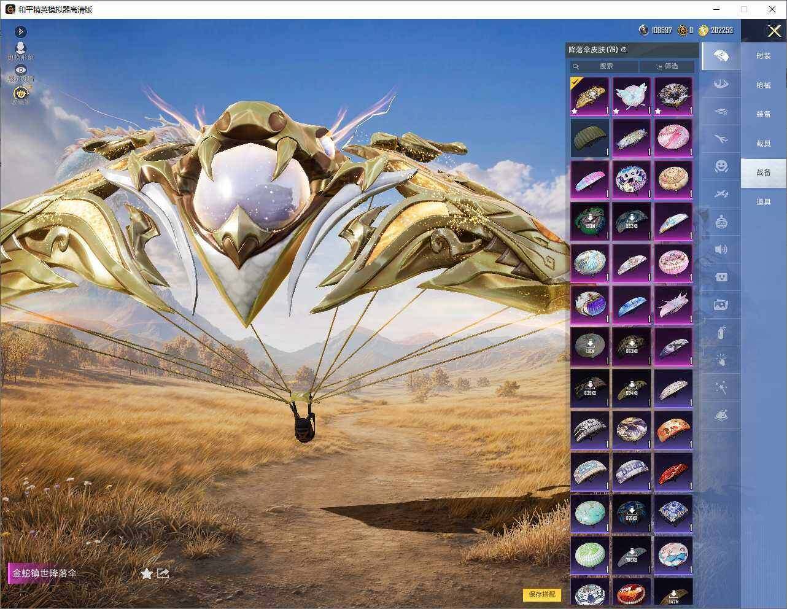Open the airplane skin category icon

[721, 139]
